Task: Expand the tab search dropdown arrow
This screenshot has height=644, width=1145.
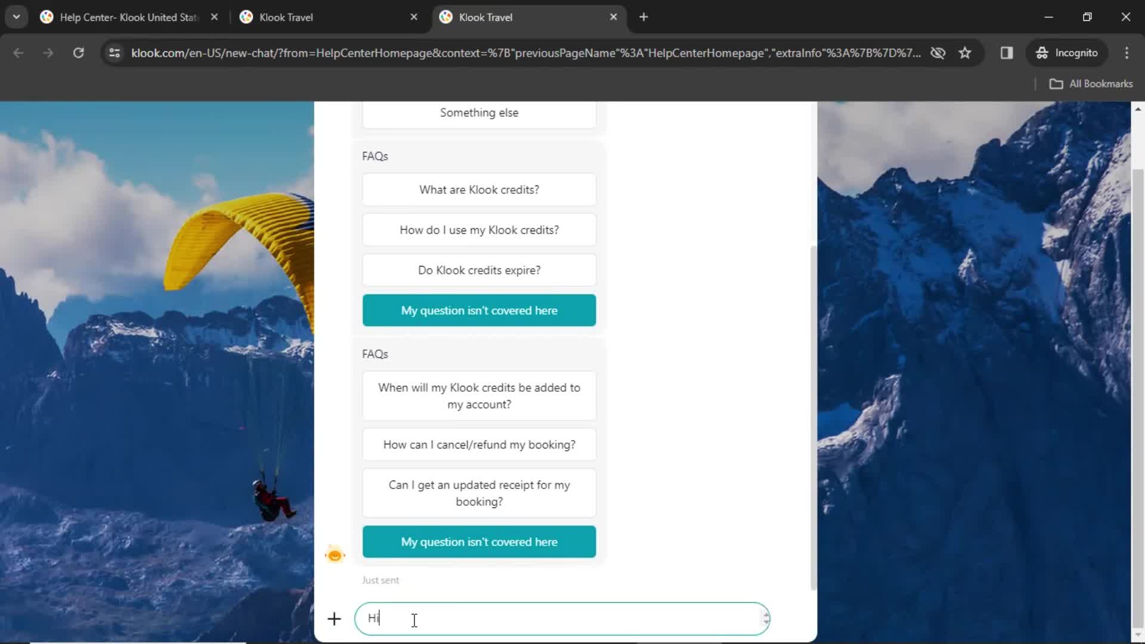Action: pos(17,17)
